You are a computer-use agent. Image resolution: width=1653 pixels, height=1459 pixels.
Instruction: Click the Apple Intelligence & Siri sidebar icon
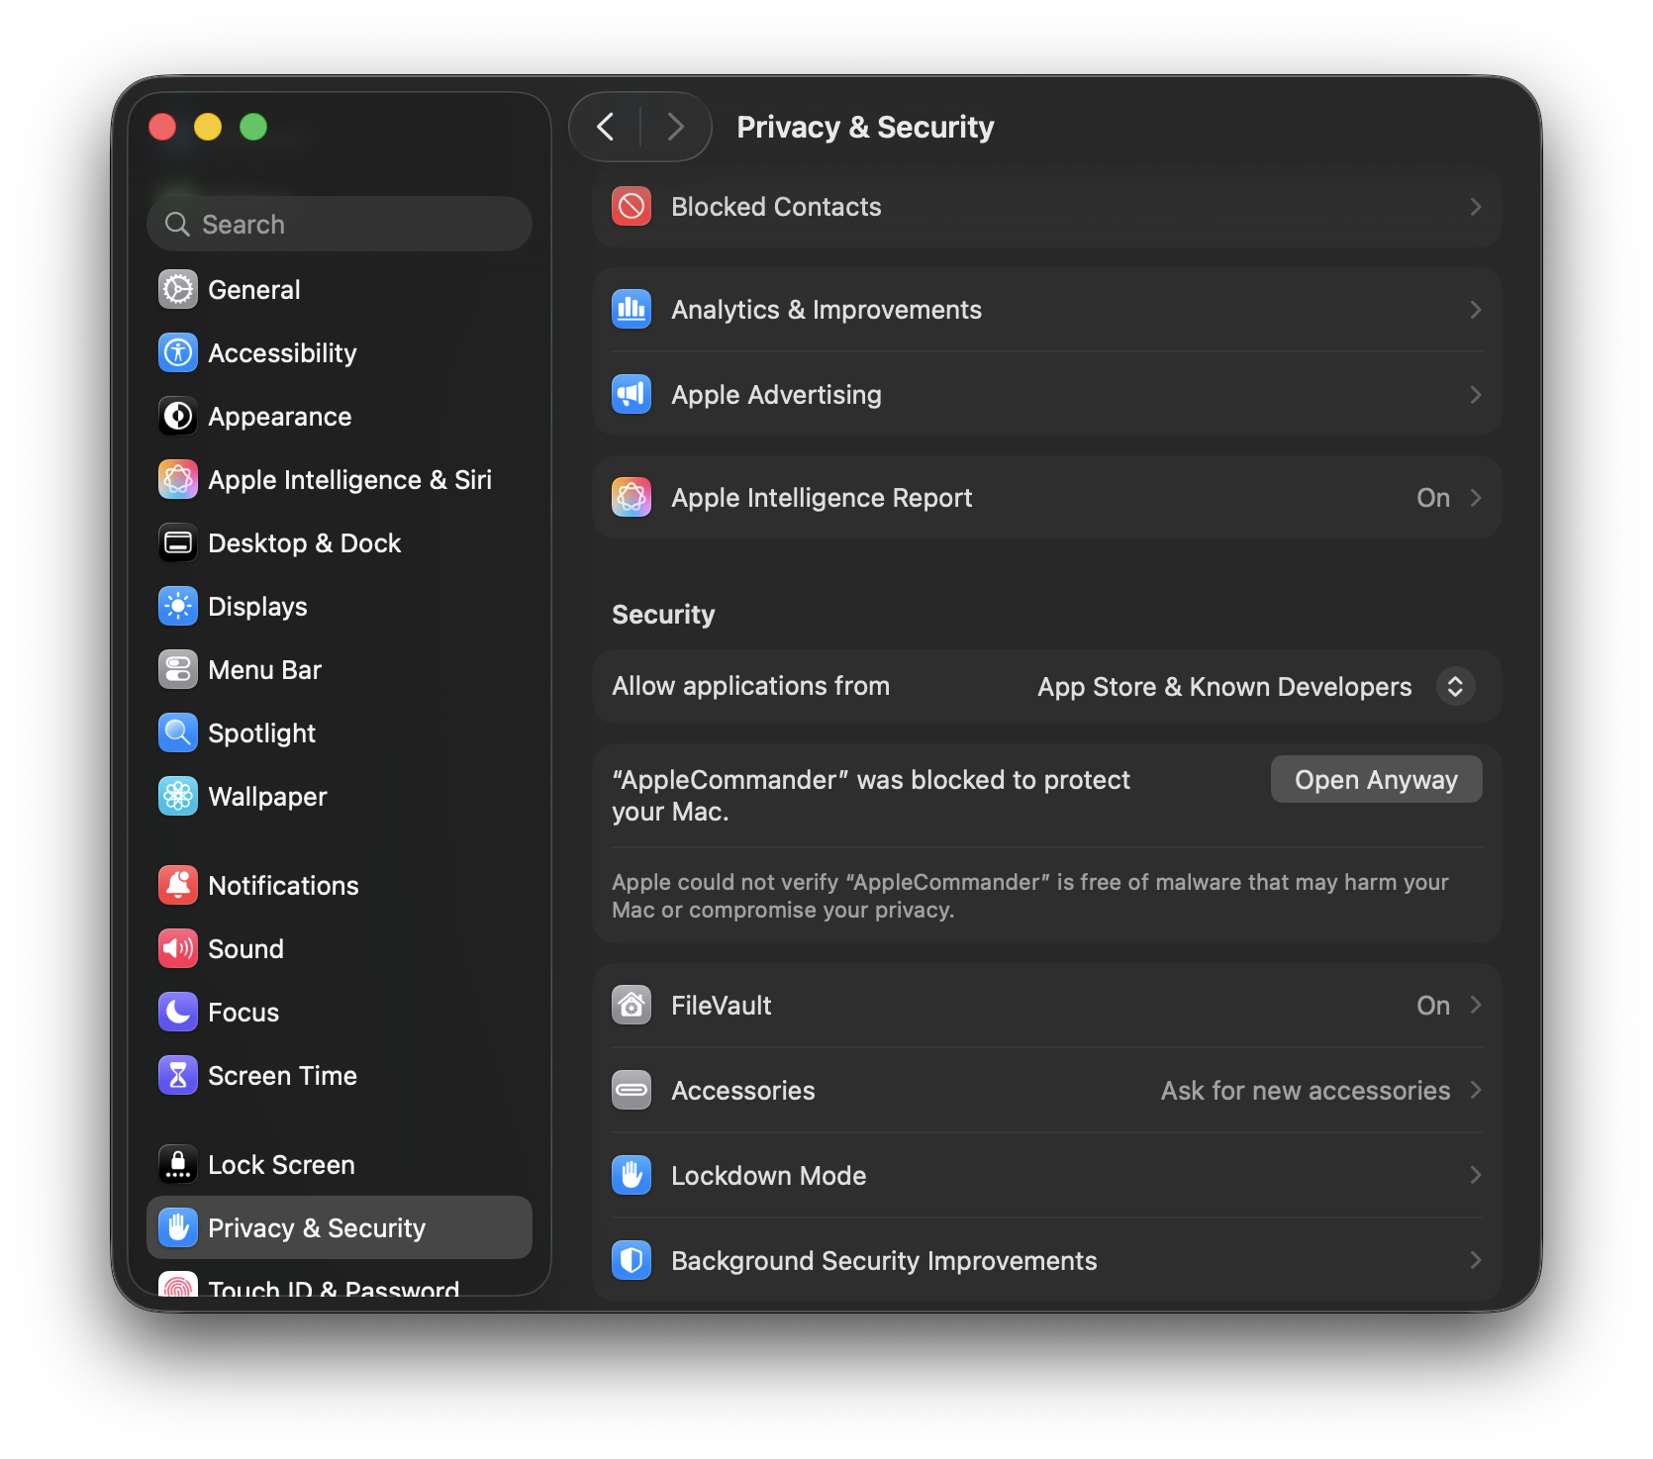(178, 480)
